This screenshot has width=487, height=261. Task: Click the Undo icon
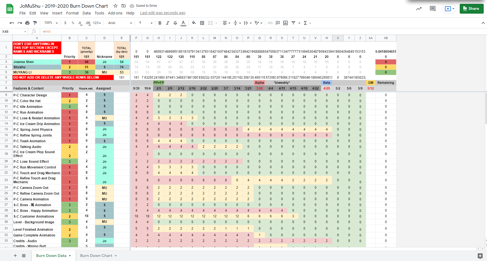pos(12,23)
